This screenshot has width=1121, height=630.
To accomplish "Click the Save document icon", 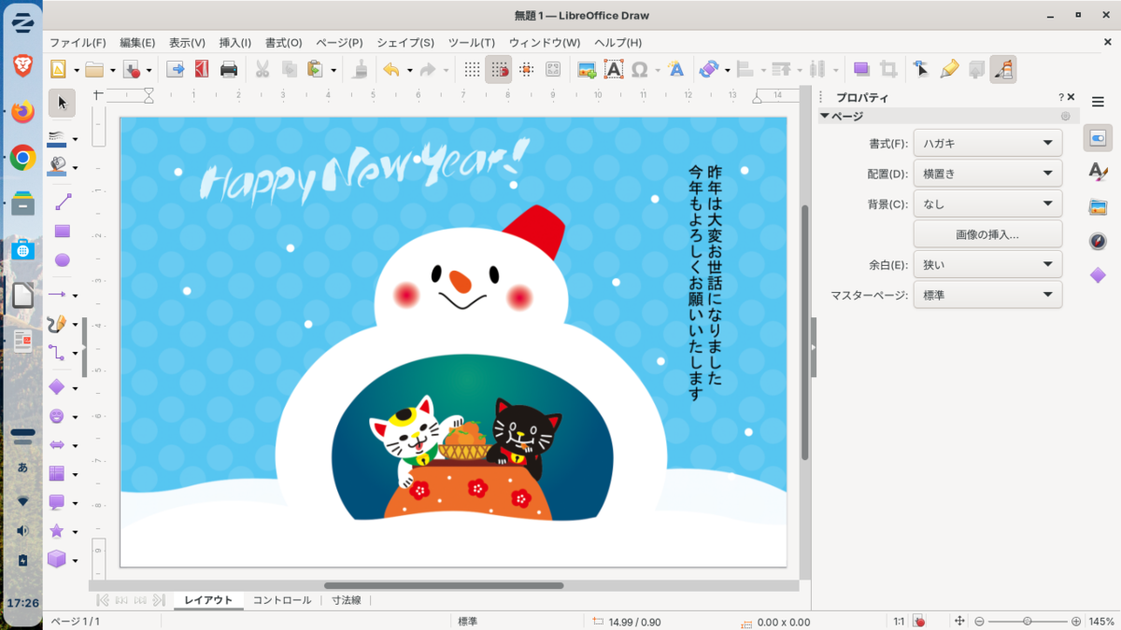I will click(132, 69).
